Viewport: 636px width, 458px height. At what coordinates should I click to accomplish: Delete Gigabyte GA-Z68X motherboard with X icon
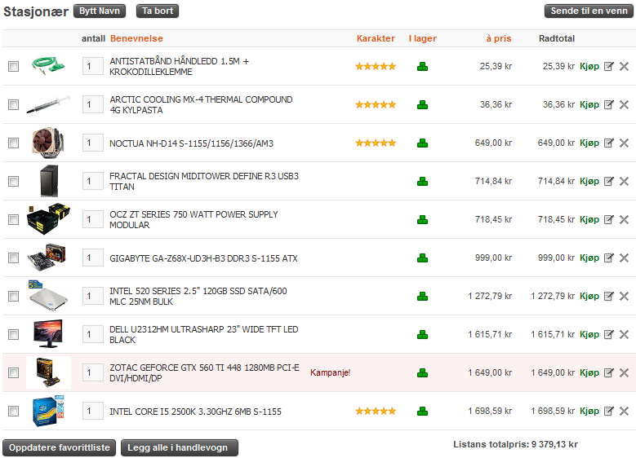tap(625, 258)
